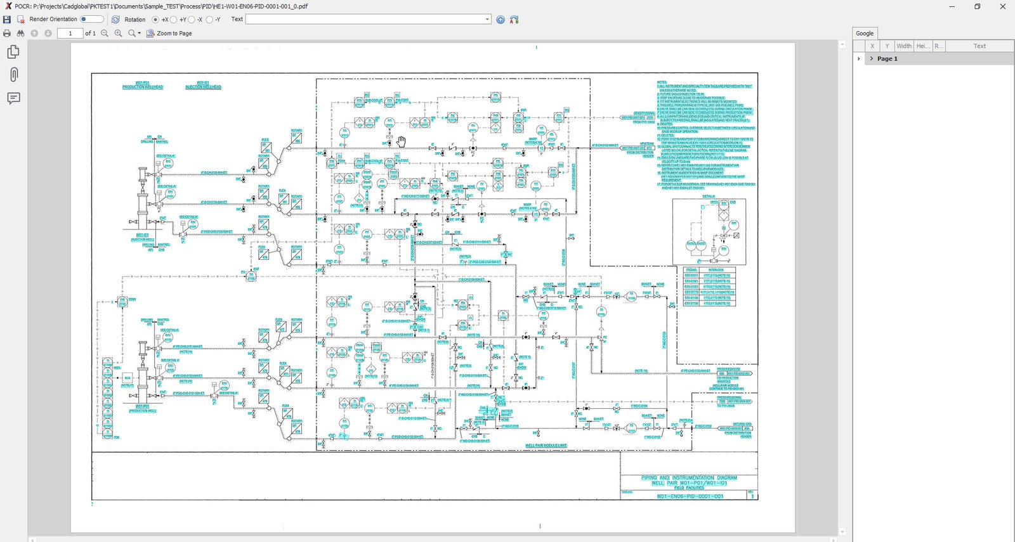Image resolution: width=1015 pixels, height=542 pixels.
Task: Open search with the binoculars icon
Action: tap(20, 34)
